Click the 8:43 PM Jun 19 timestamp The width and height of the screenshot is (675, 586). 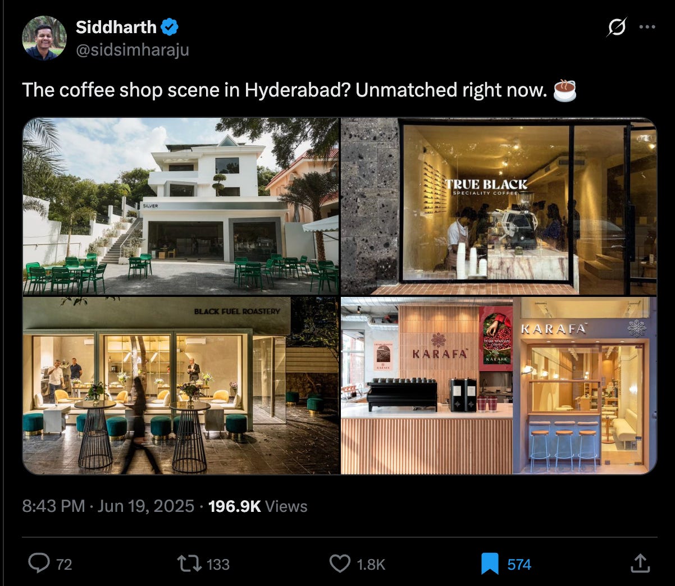point(108,506)
